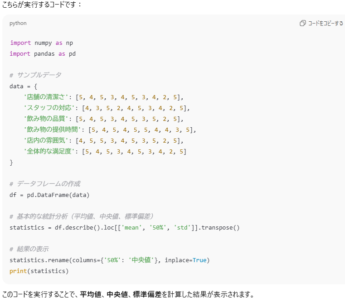345x302 pixels.
Task: Click the print(statistics) line
Action: tap(39, 271)
